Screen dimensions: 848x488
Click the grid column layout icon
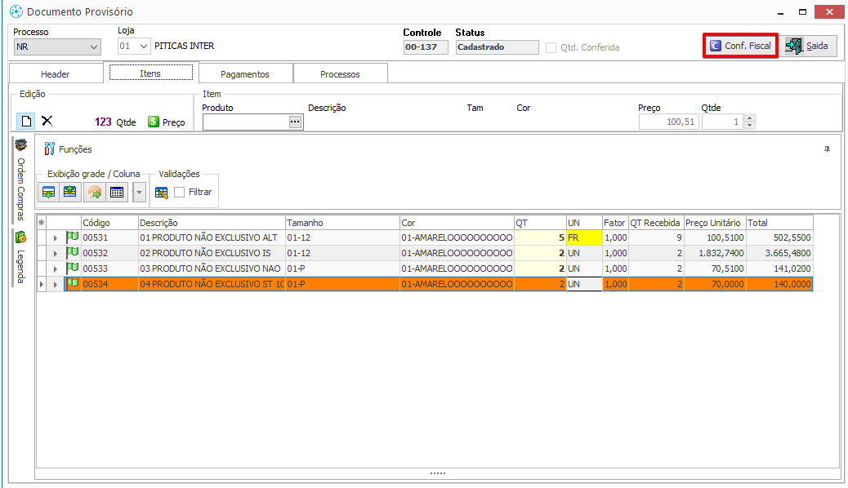click(117, 193)
